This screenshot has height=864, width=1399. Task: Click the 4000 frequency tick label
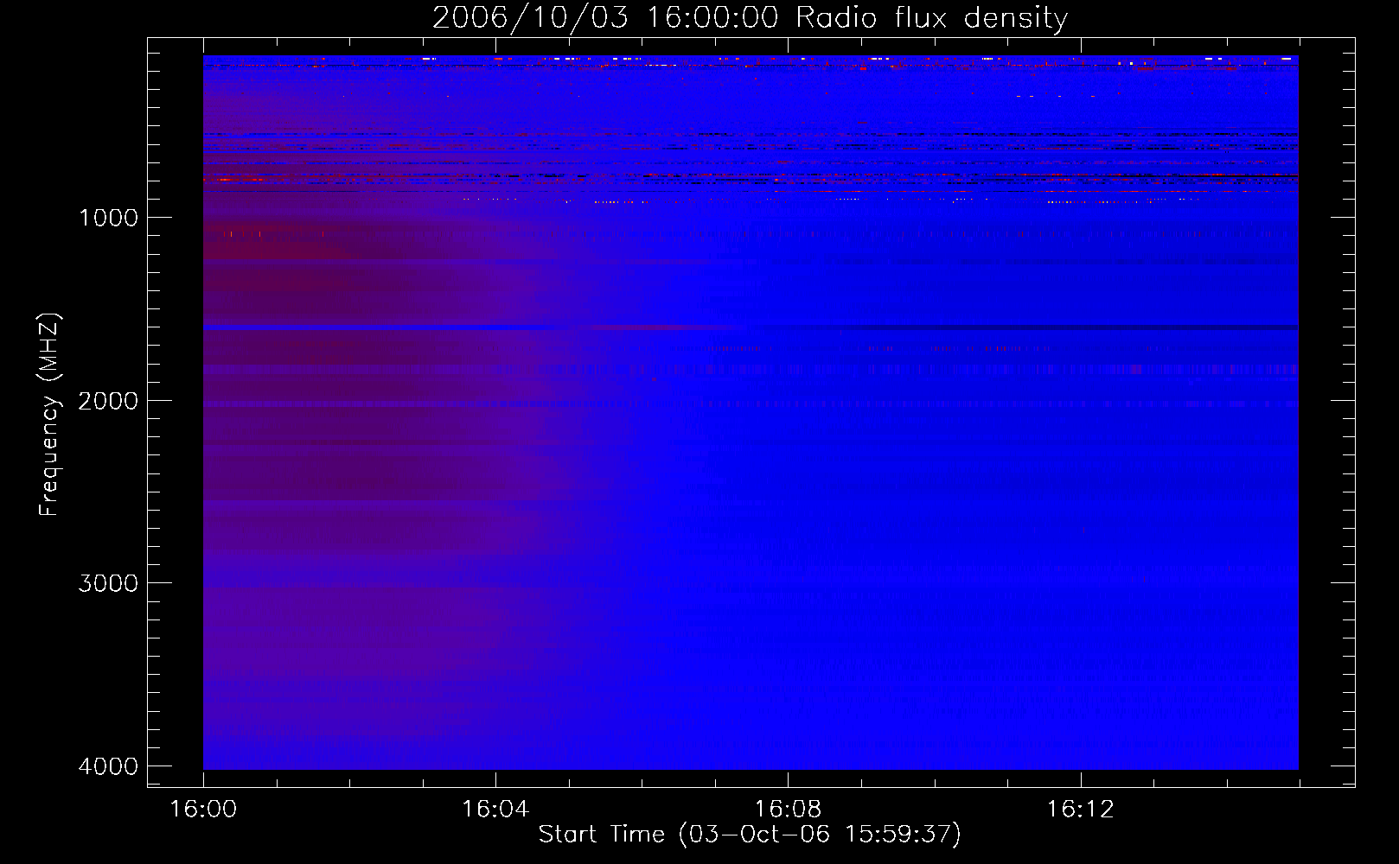[108, 766]
